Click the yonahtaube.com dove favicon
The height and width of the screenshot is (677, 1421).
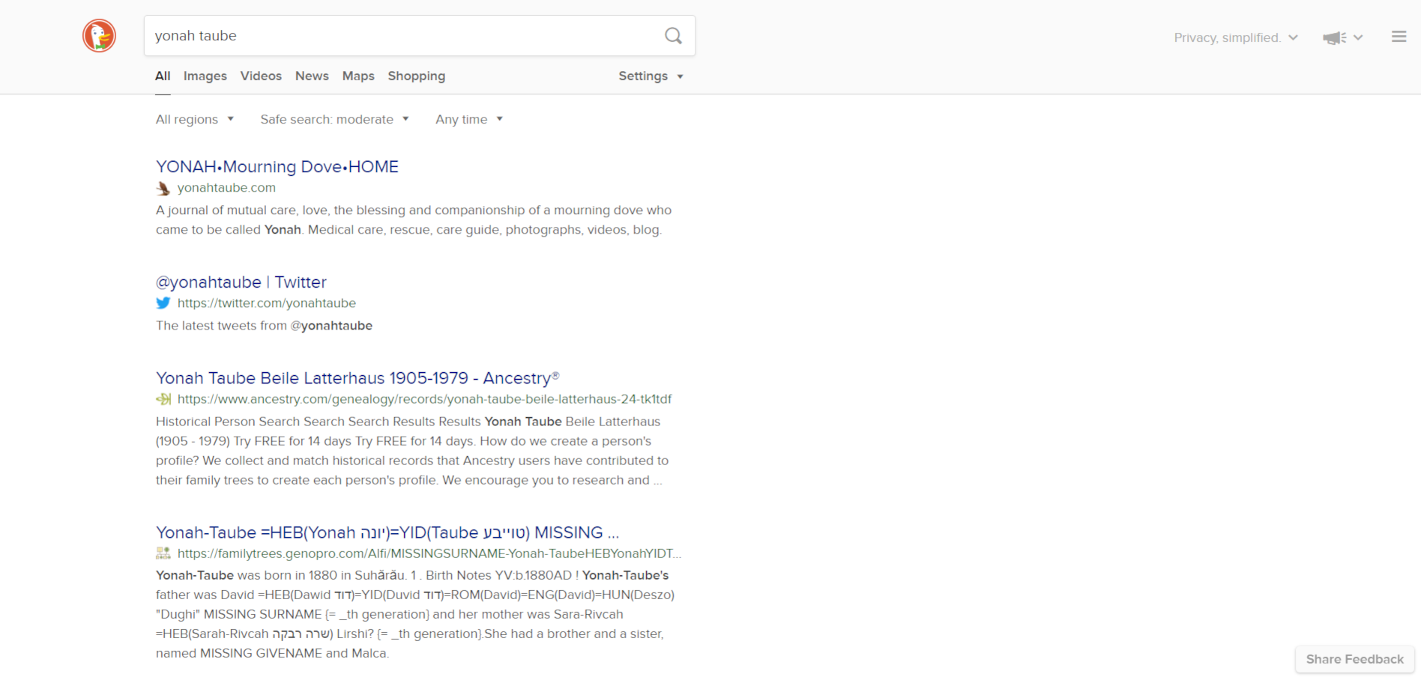[163, 188]
